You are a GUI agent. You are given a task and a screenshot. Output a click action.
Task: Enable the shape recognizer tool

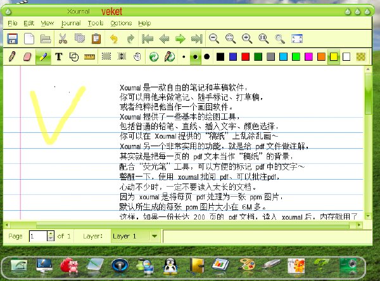pos(74,57)
